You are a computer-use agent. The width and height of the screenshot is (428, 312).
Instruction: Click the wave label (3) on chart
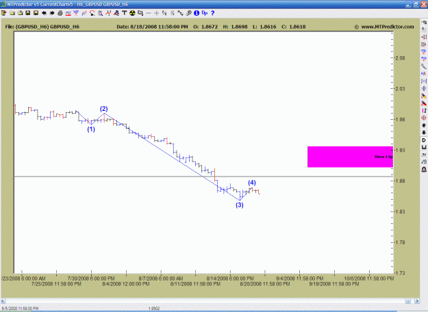point(240,205)
